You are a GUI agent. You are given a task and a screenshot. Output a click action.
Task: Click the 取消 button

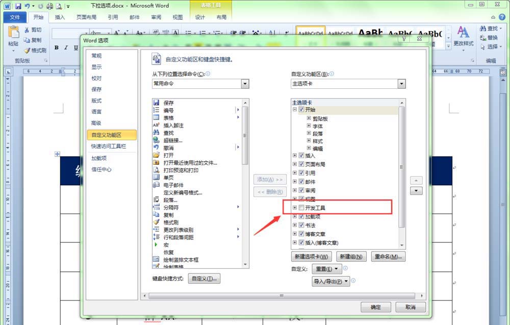point(410,307)
